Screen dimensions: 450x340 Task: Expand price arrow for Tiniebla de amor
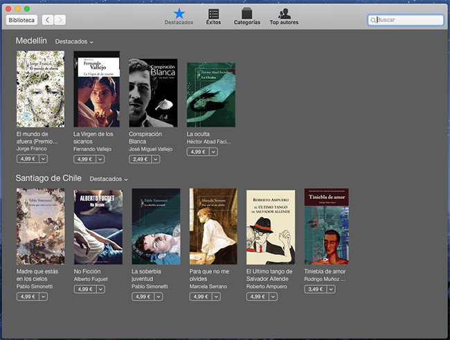pyautogui.click(x=331, y=289)
